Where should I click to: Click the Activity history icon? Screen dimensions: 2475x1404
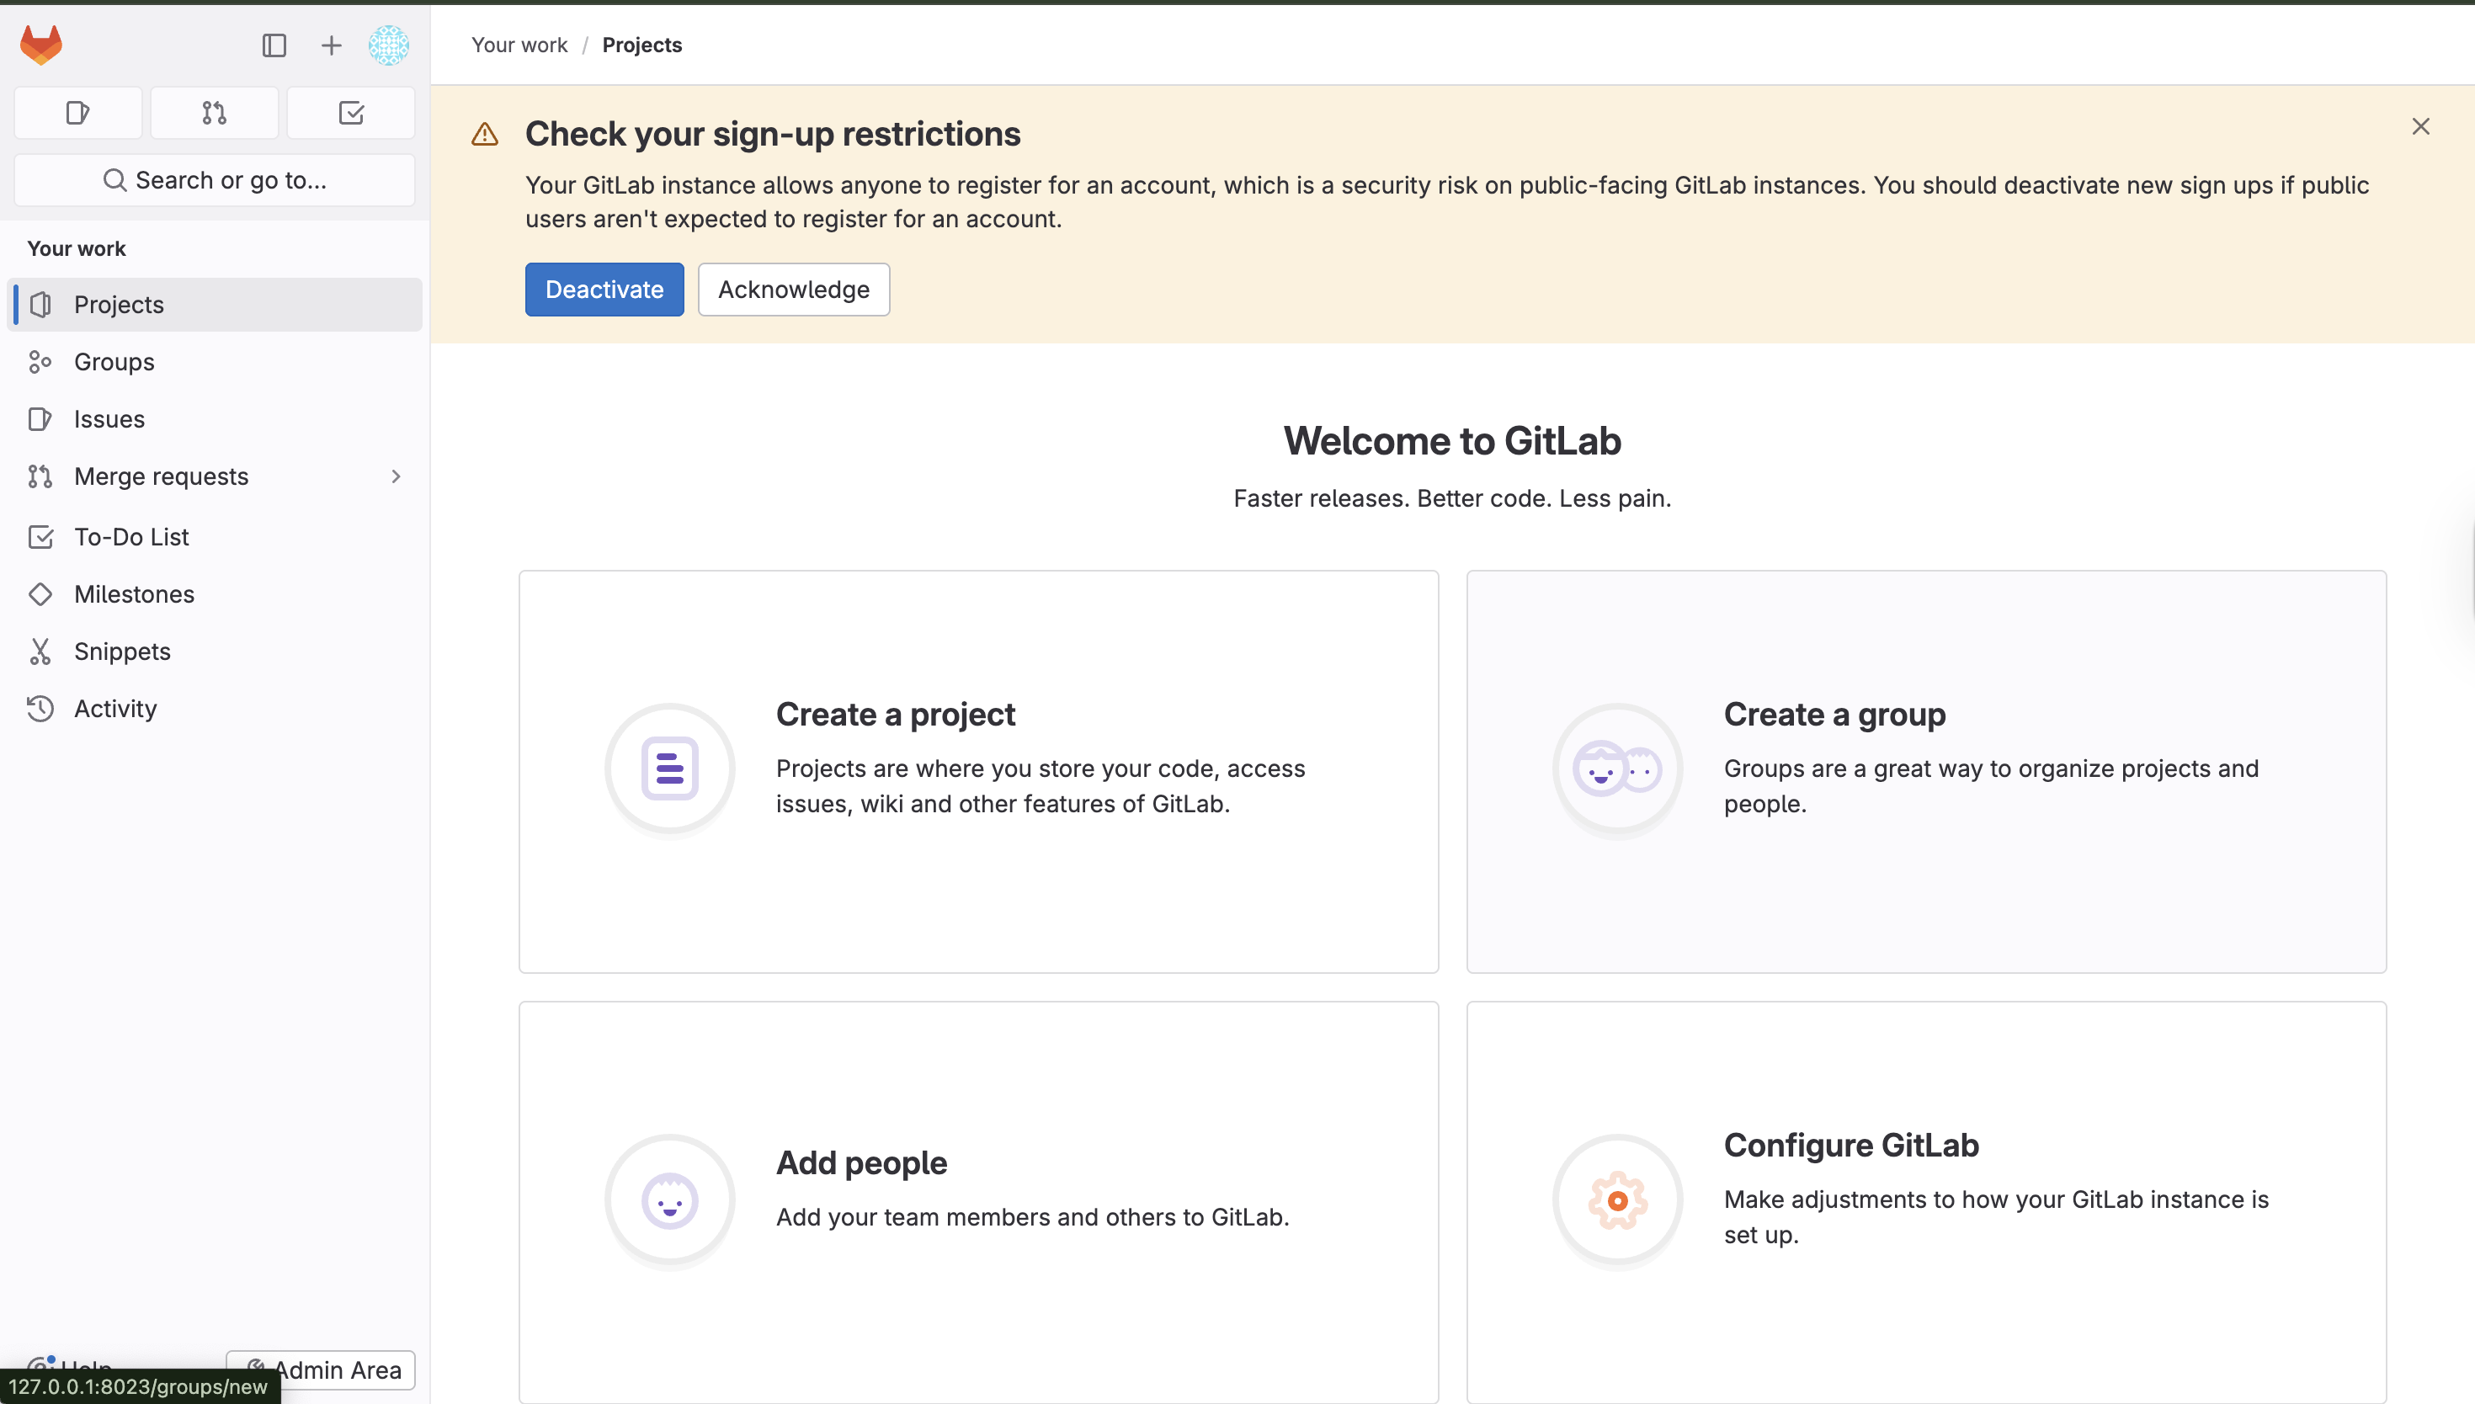[x=40, y=709]
